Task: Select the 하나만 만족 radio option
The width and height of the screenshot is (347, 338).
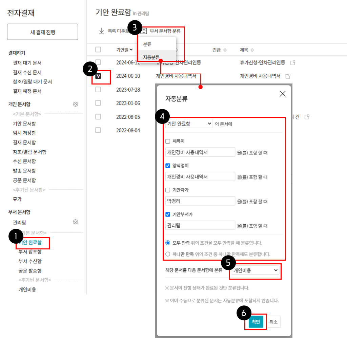Action: click(x=168, y=254)
